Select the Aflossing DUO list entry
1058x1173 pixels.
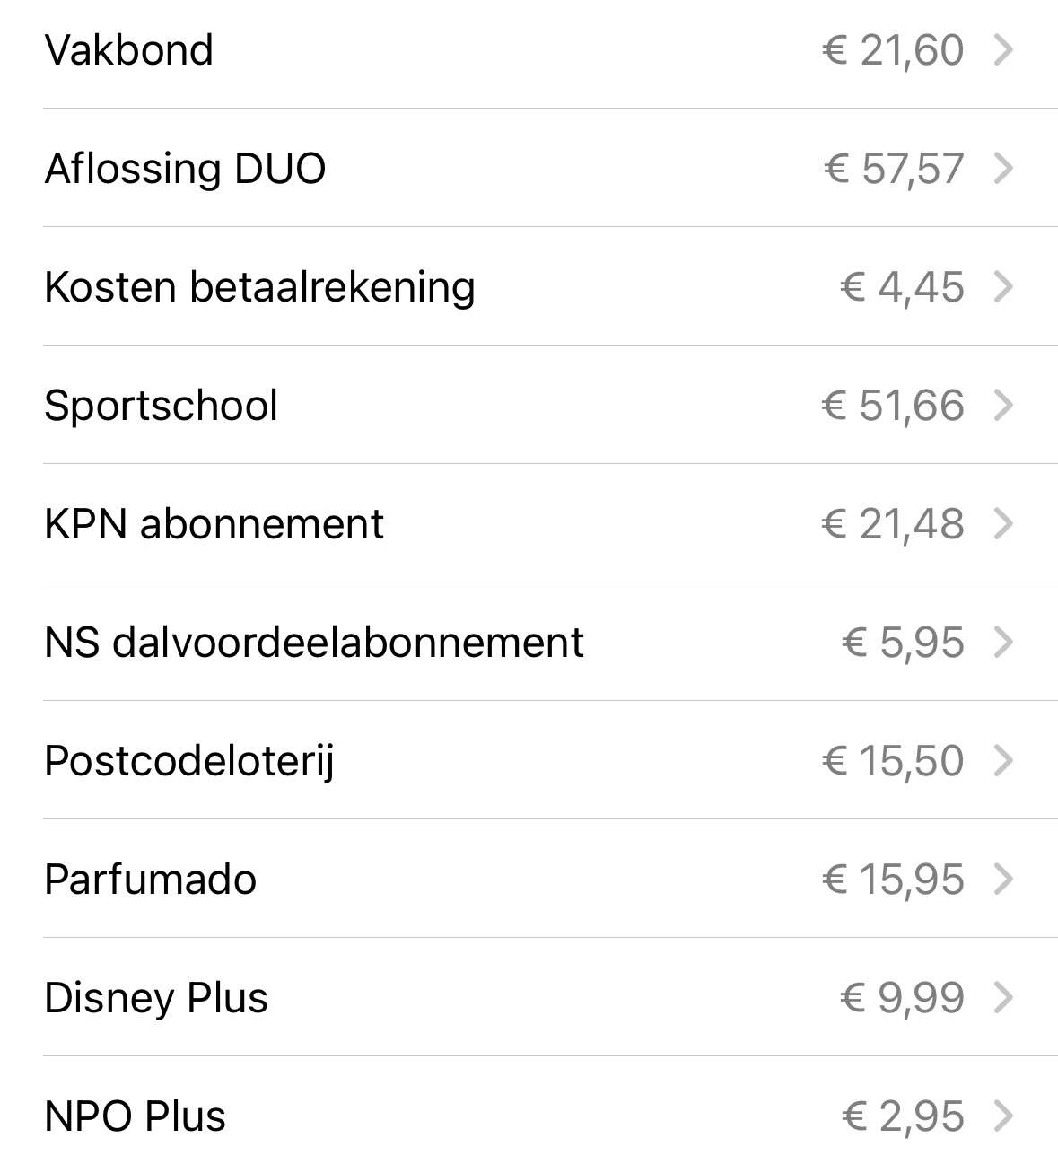[550, 168]
